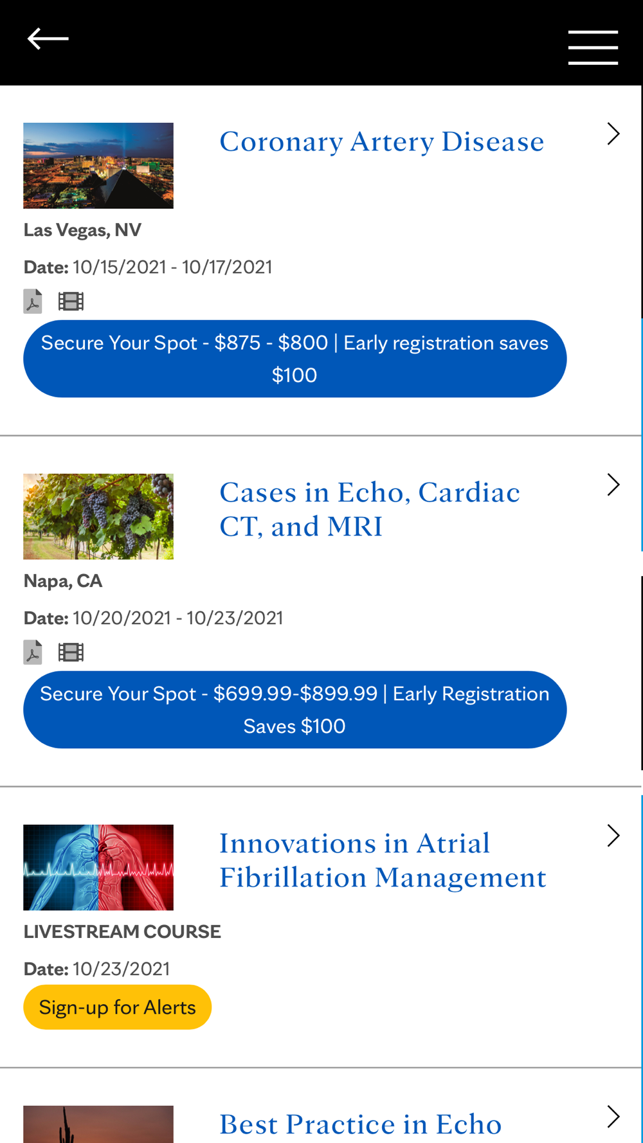Open video icon for Coronary Artery Disease
This screenshot has height=1143, width=643.
click(x=71, y=301)
